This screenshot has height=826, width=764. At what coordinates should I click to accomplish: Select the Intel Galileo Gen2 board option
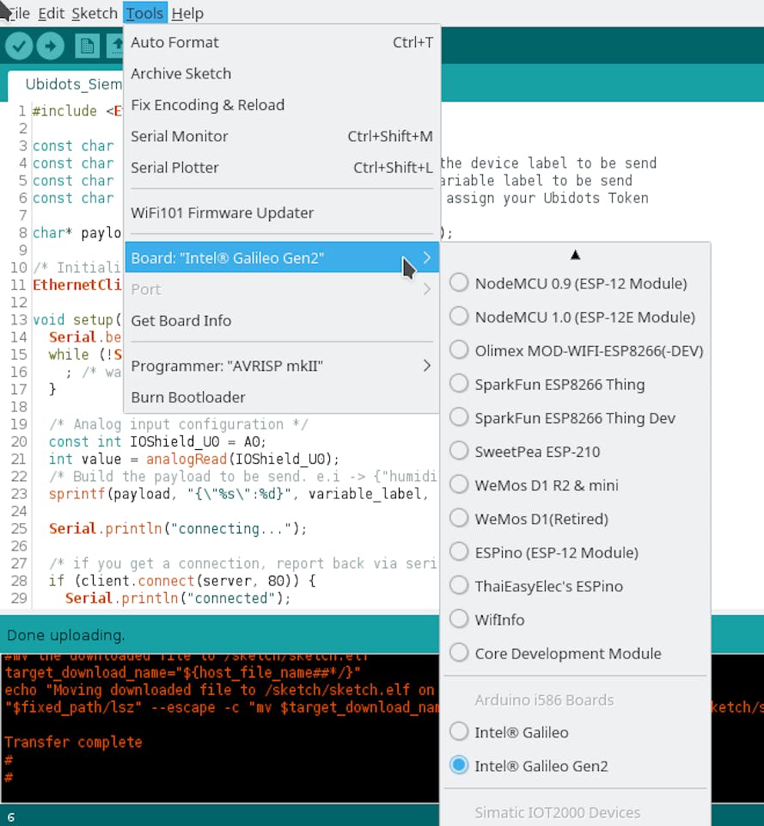click(575, 766)
